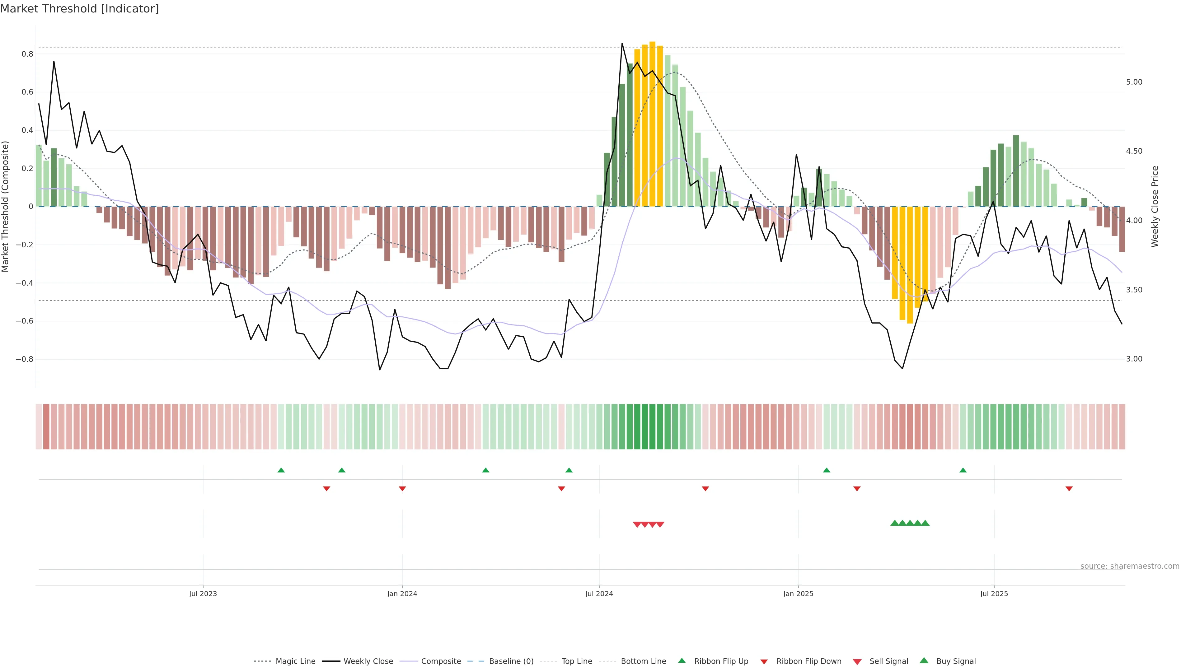Click the rightmost green Buy Signal triangle
This screenshot has height=672, width=1195.
coord(925,523)
